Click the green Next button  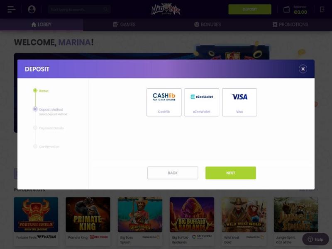[231, 173]
